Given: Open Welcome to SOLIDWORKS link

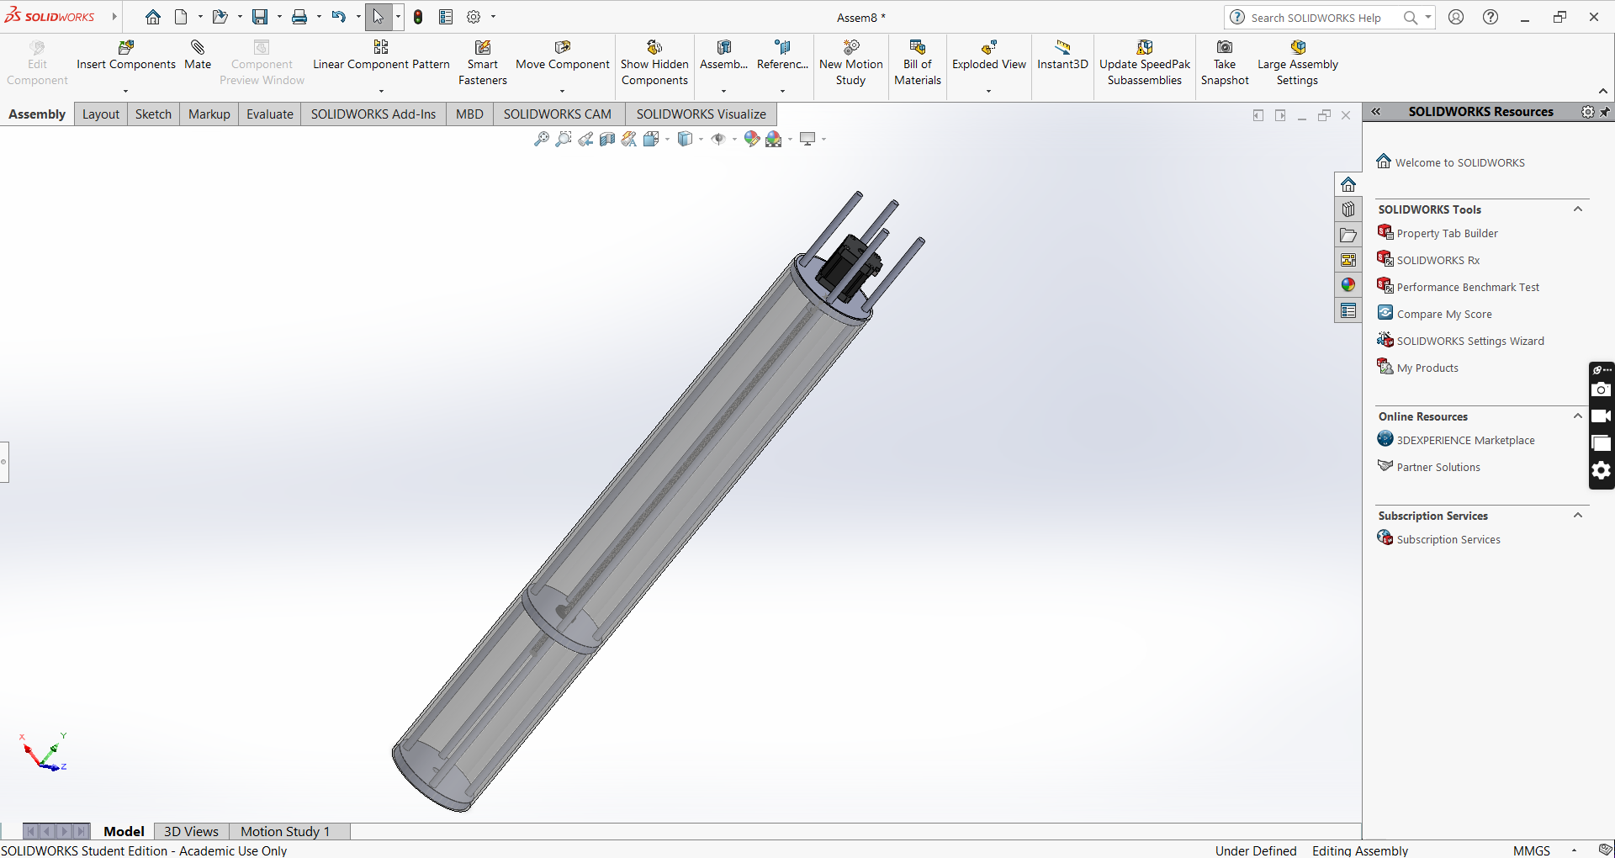Looking at the screenshot, I should (1459, 162).
